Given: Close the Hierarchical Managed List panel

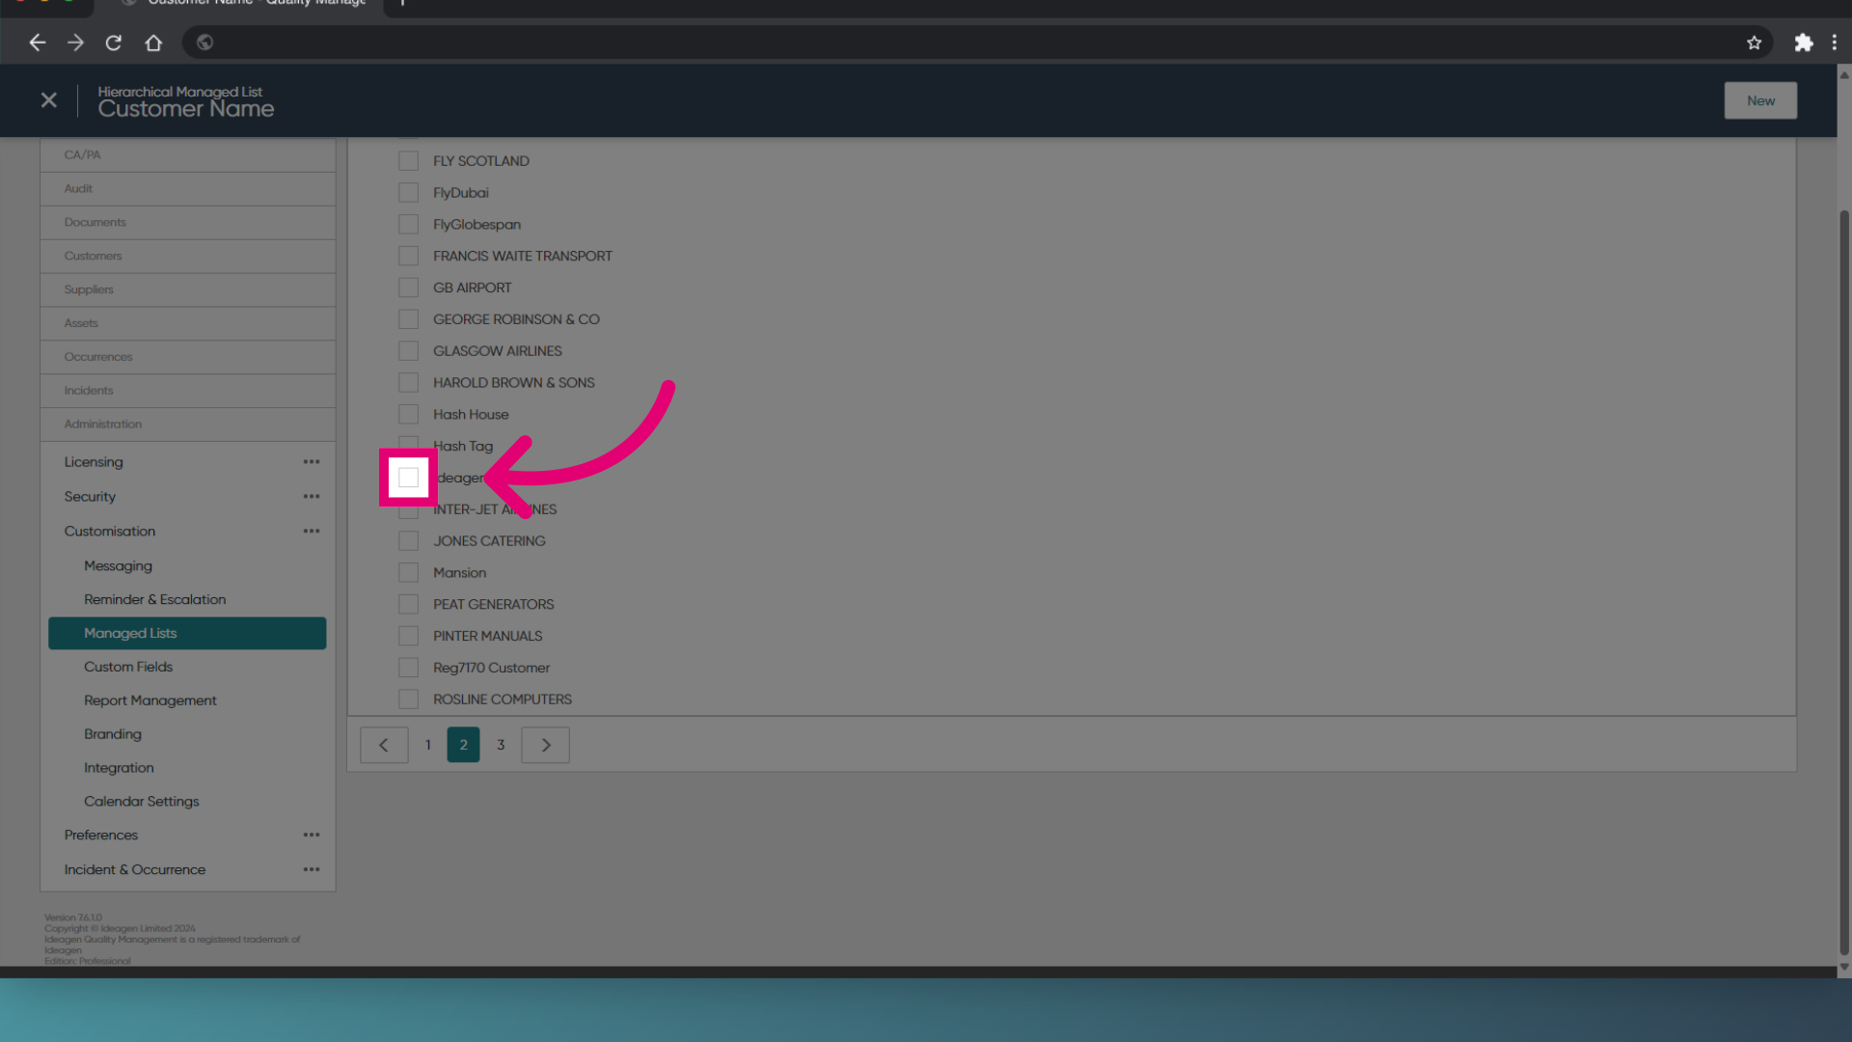Looking at the screenshot, I should 49,100.
